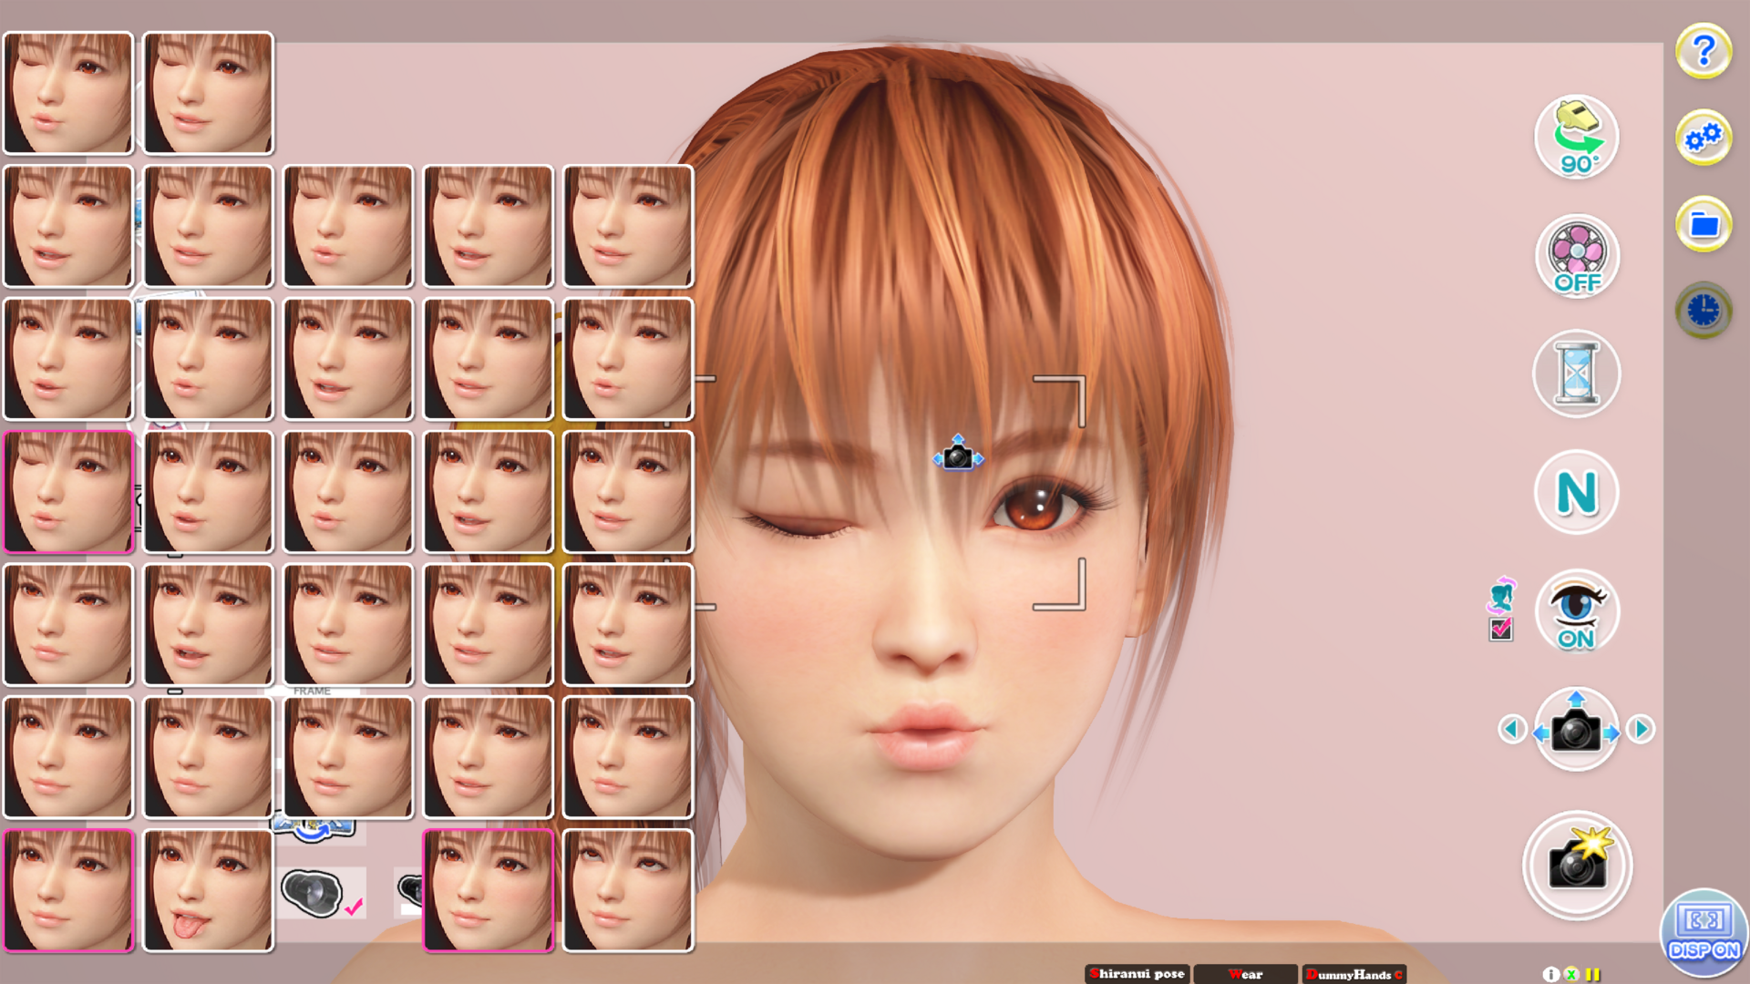The height and width of the screenshot is (984, 1750).
Task: Take a snapshot with the flash camera button
Action: point(1577,866)
